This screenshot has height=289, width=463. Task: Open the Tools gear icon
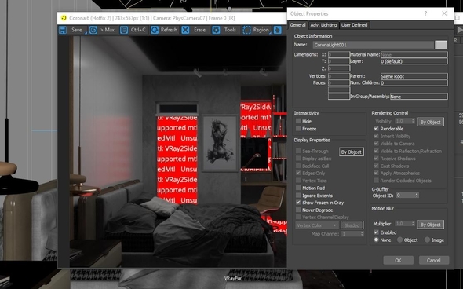(216, 30)
